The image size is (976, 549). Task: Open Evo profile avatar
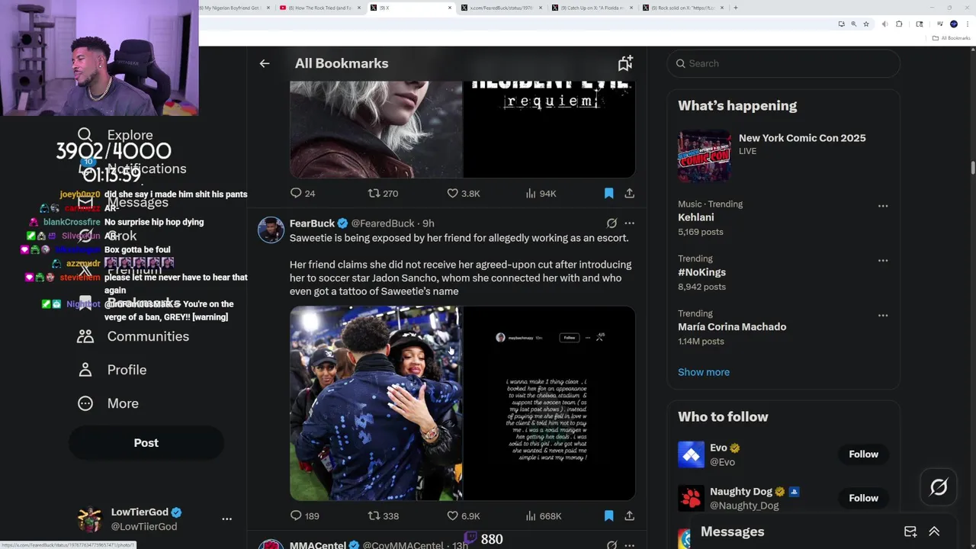click(x=692, y=454)
